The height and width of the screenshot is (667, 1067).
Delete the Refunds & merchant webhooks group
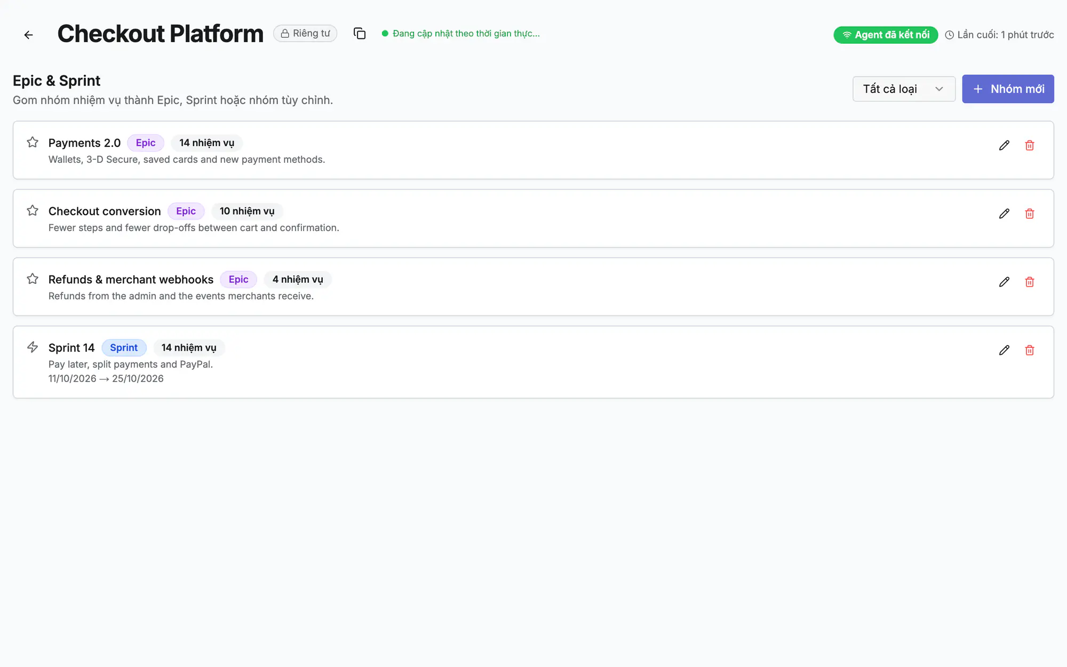point(1030,282)
